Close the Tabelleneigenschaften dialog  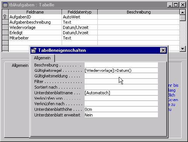[163, 50]
